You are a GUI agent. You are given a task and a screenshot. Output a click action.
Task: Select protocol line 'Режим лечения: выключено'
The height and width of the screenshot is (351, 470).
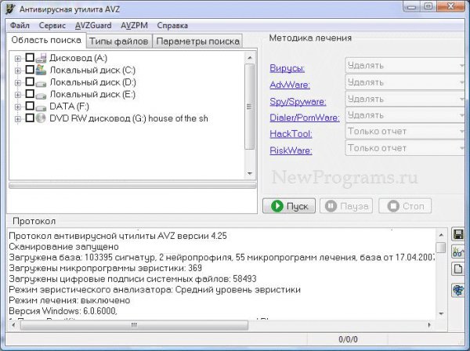pyautogui.click(x=70, y=300)
